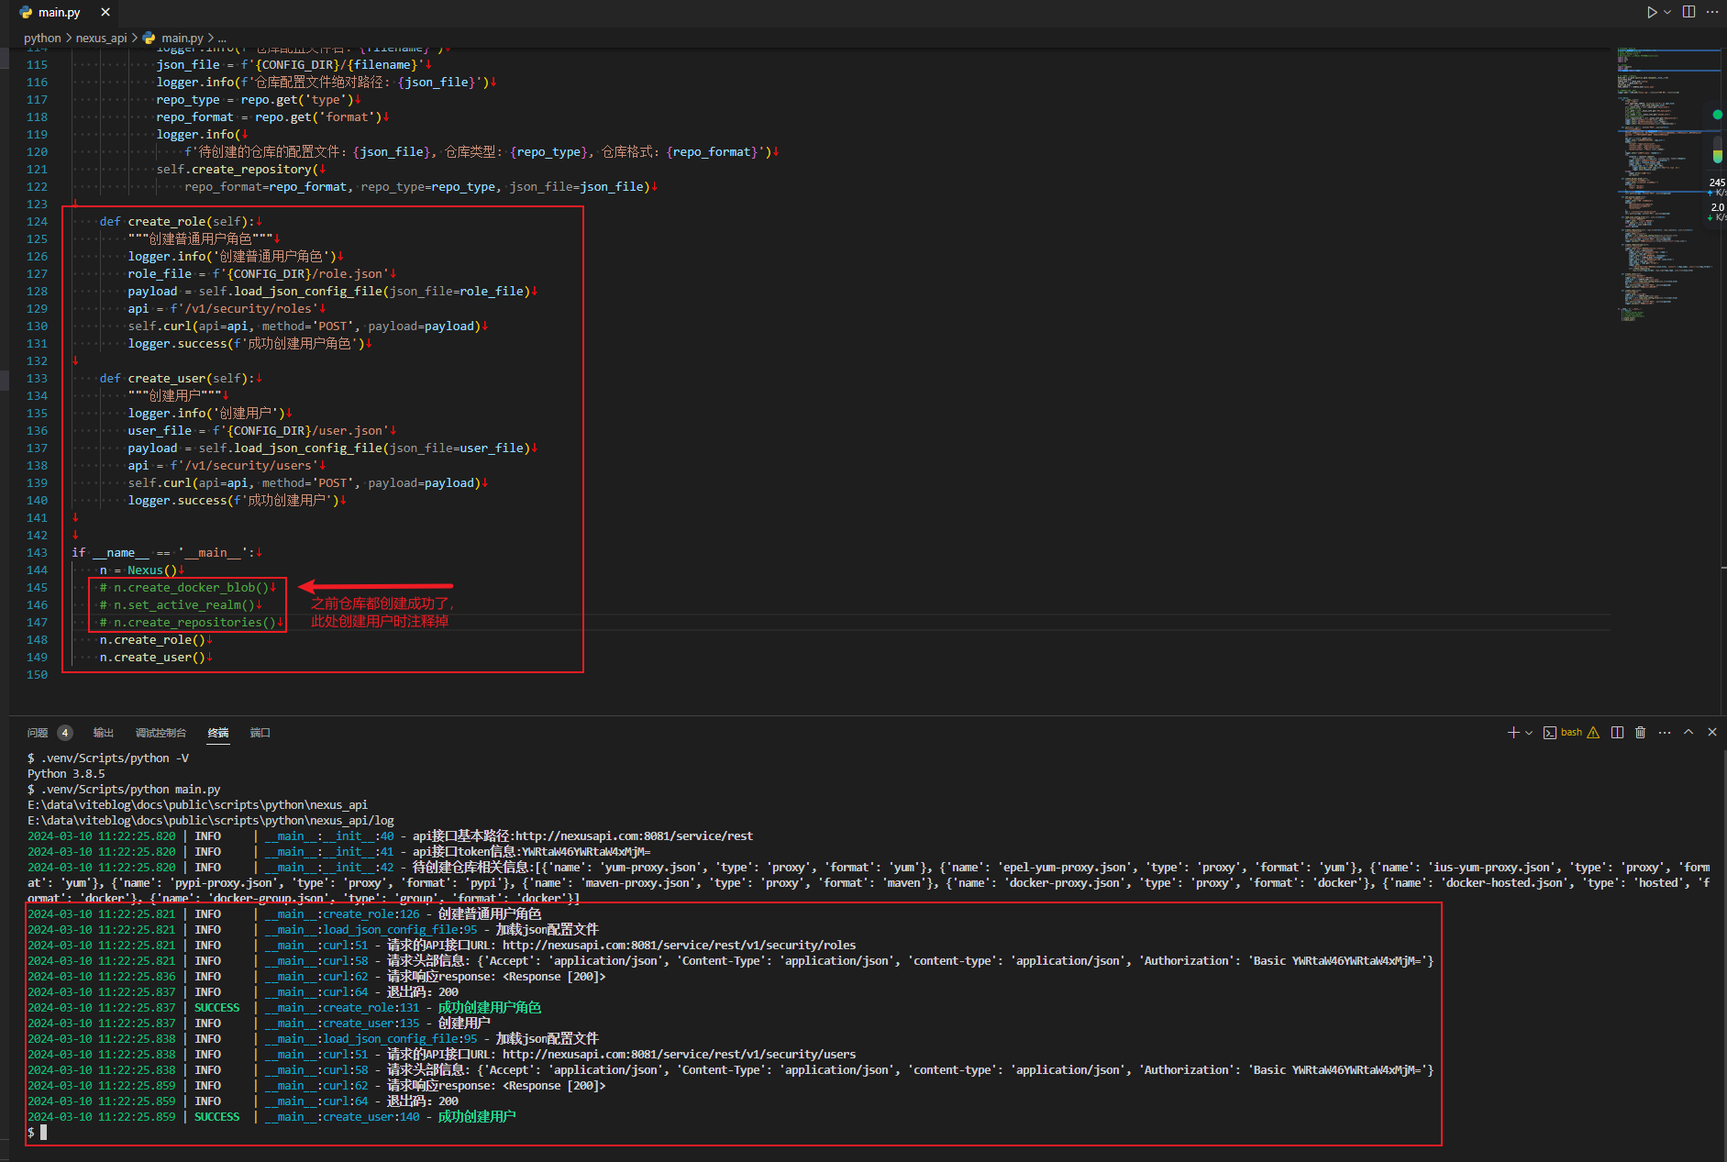Screen dimensions: 1727x1162
Task: Click self.create_repository( on line 121
Action: click(238, 169)
